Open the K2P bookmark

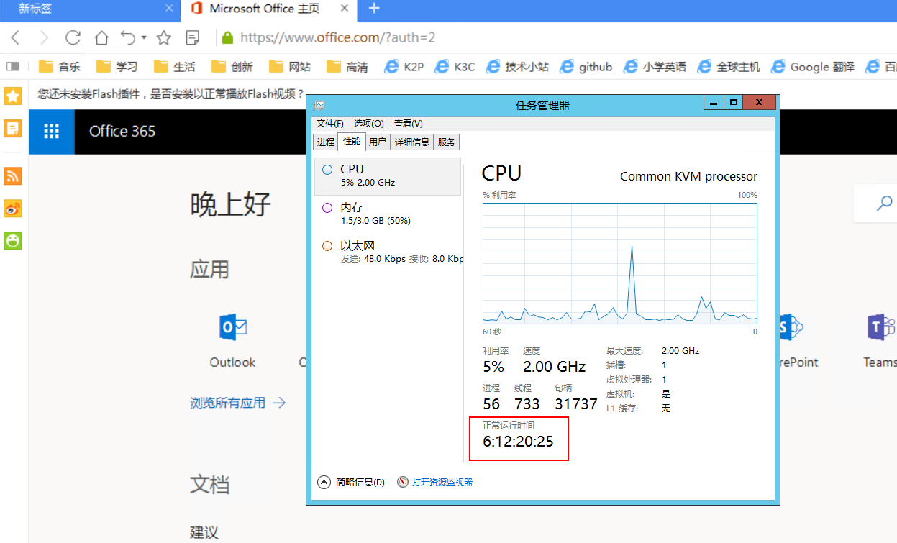(x=404, y=67)
